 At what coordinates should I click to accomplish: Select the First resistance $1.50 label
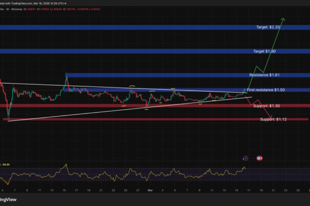click(x=266, y=90)
